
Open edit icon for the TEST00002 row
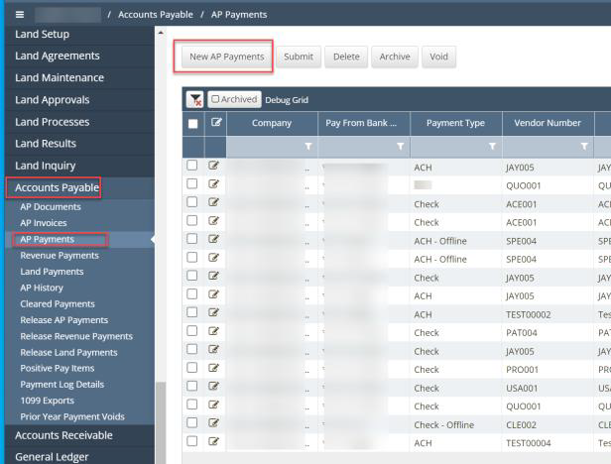213,314
